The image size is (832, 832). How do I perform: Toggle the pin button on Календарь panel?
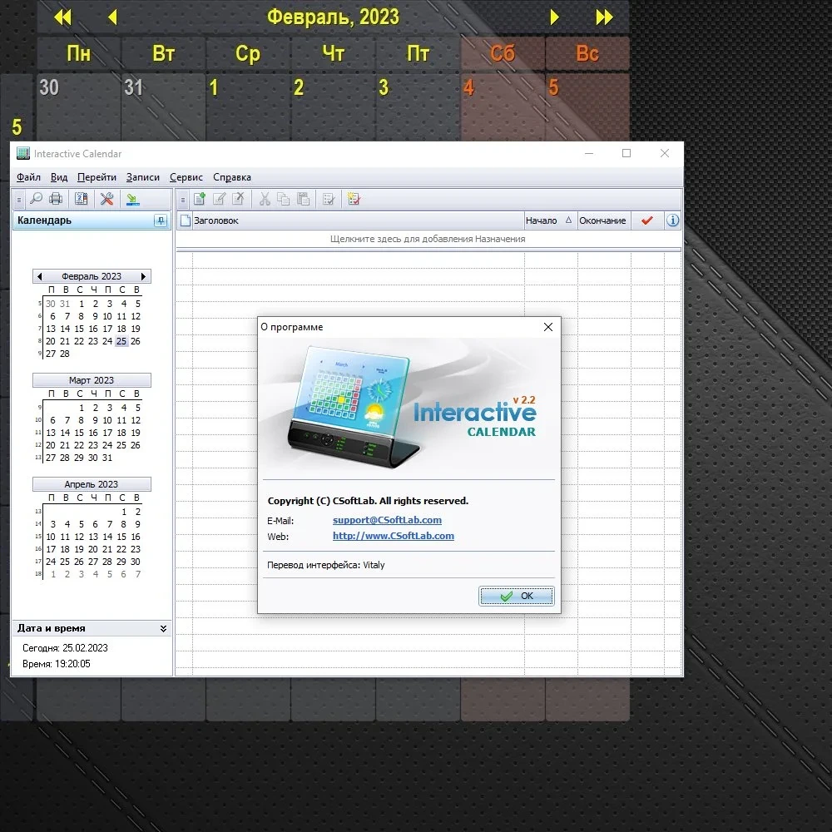click(161, 220)
